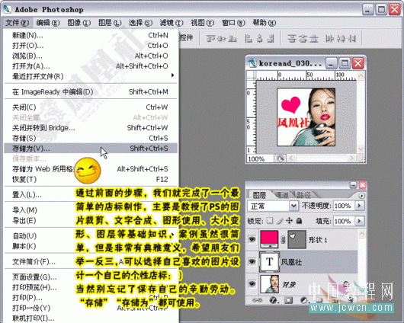Choose 文件简介(F)... menu entry
This screenshot has height=323, width=404.
[90, 262]
